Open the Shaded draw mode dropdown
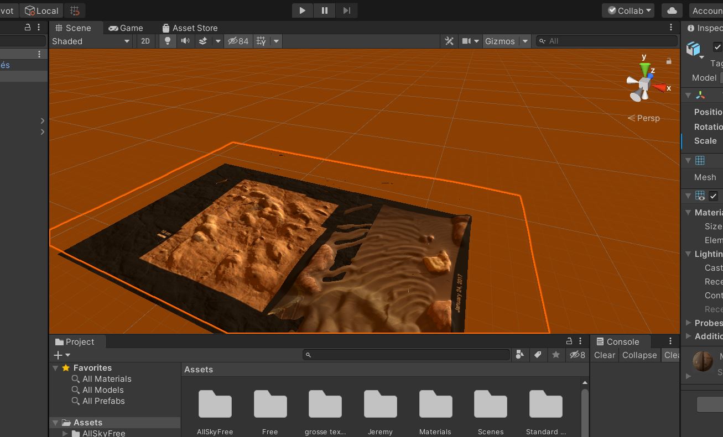Screen dimensions: 723x437 [x=91, y=41]
